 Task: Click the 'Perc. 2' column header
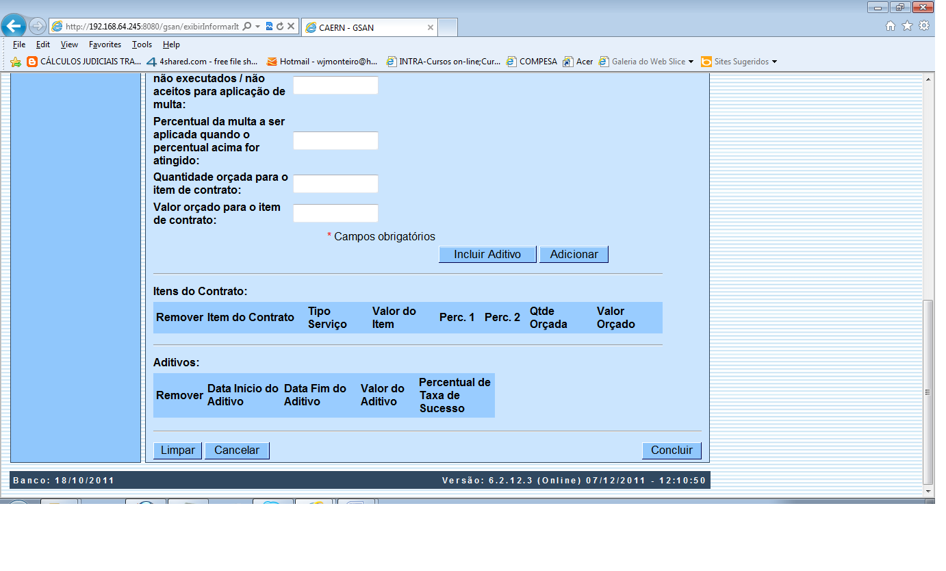click(x=502, y=318)
